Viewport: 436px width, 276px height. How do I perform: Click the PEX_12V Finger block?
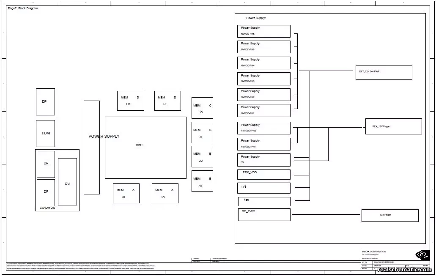(x=393, y=126)
